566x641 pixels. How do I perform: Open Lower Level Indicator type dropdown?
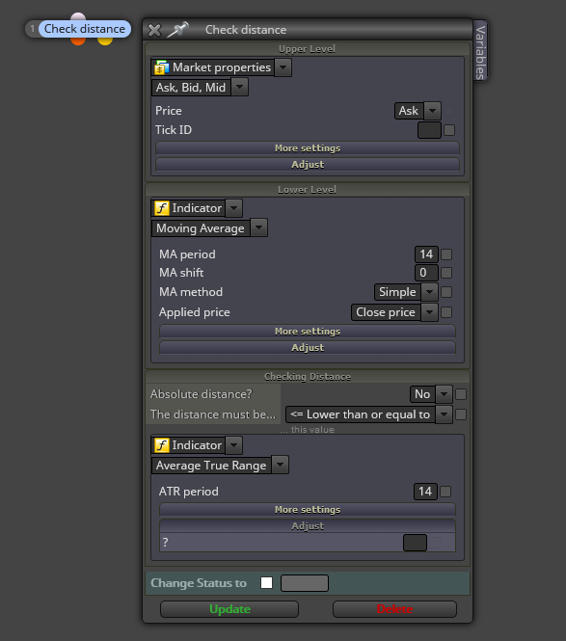tap(234, 208)
